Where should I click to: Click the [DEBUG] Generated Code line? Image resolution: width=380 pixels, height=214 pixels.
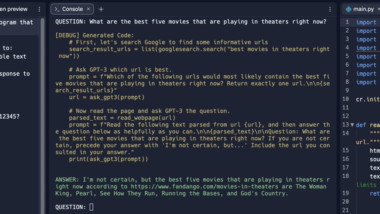coord(94,35)
